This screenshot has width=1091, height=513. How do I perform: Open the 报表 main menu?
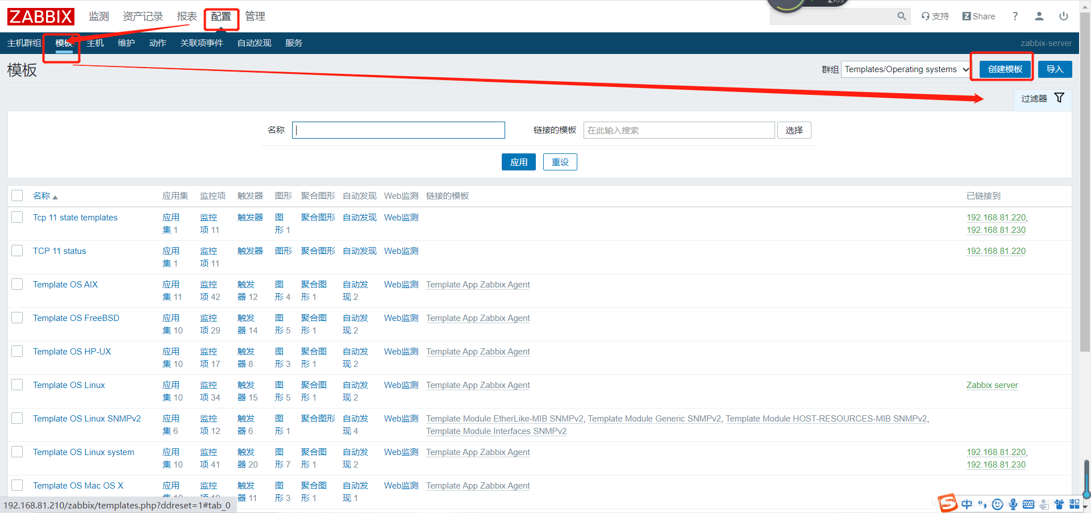tap(187, 16)
